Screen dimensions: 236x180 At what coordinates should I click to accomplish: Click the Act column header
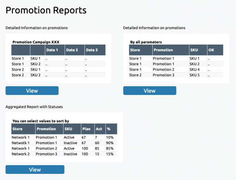pos(100,129)
